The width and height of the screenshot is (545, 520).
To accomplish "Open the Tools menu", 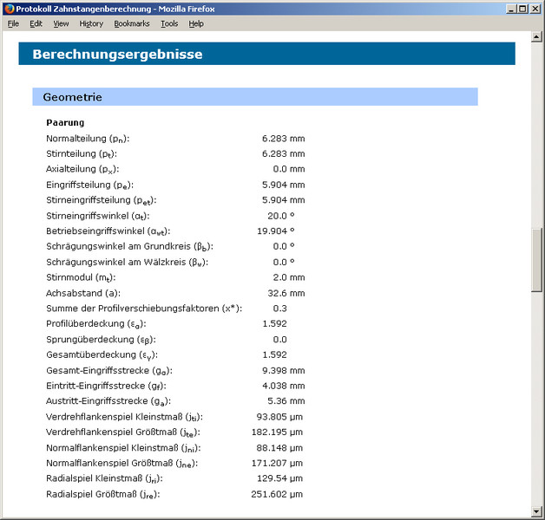I will (x=168, y=23).
